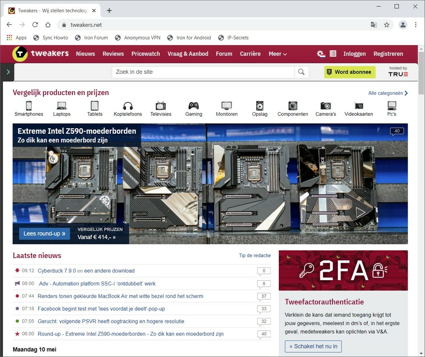Open the Renders tonen gekleurde MacBook Air article

click(120, 296)
